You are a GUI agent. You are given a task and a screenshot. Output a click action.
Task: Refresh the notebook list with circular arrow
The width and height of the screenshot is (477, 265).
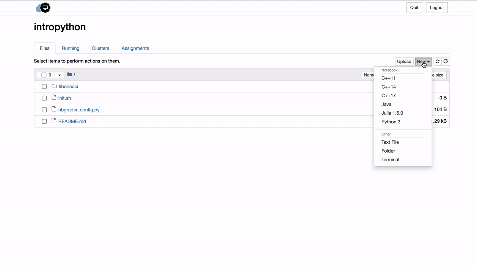(446, 61)
